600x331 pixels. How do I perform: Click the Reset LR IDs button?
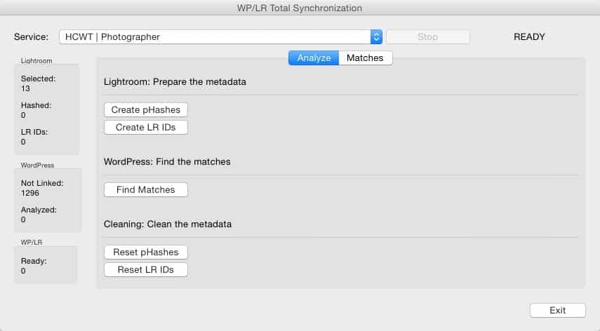coord(146,270)
